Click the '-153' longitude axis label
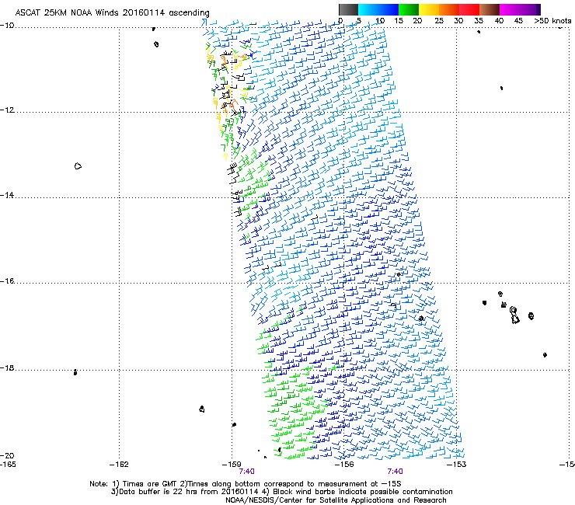 coord(457,465)
